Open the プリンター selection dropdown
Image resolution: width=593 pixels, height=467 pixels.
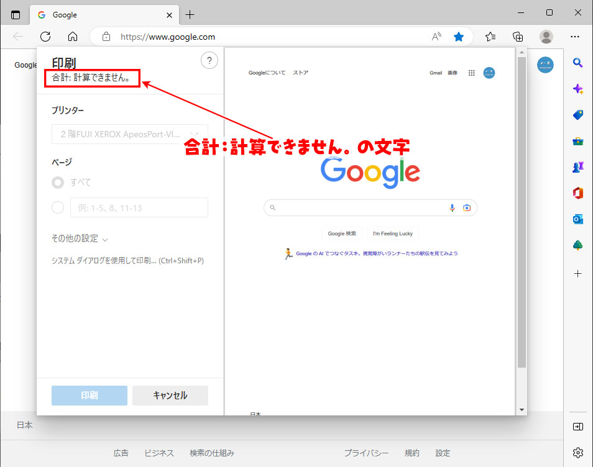(x=129, y=134)
